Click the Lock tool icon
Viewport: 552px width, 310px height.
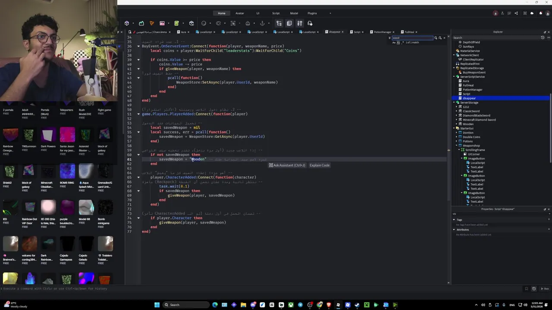(248, 23)
